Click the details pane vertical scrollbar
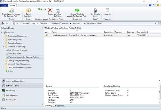The image size is (161, 110). [160, 91]
